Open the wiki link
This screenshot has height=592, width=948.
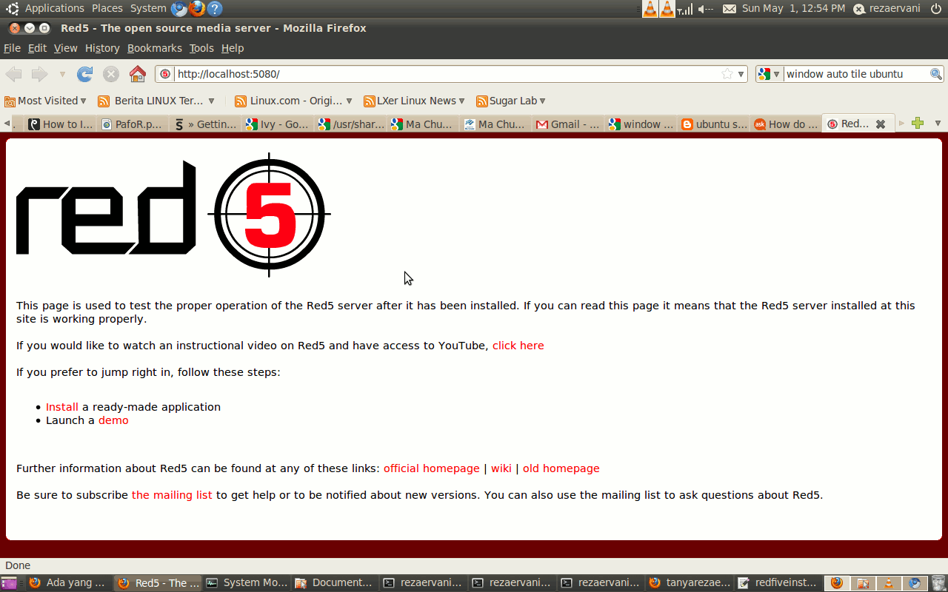coord(501,468)
